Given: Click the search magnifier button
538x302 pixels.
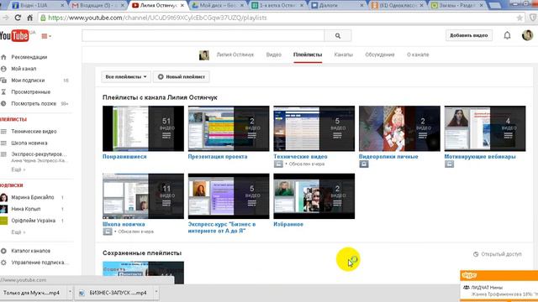Looking at the screenshot, I should tap(338, 35).
